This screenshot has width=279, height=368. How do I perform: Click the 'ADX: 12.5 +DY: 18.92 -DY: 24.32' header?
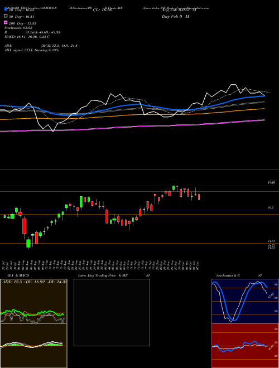35,282
